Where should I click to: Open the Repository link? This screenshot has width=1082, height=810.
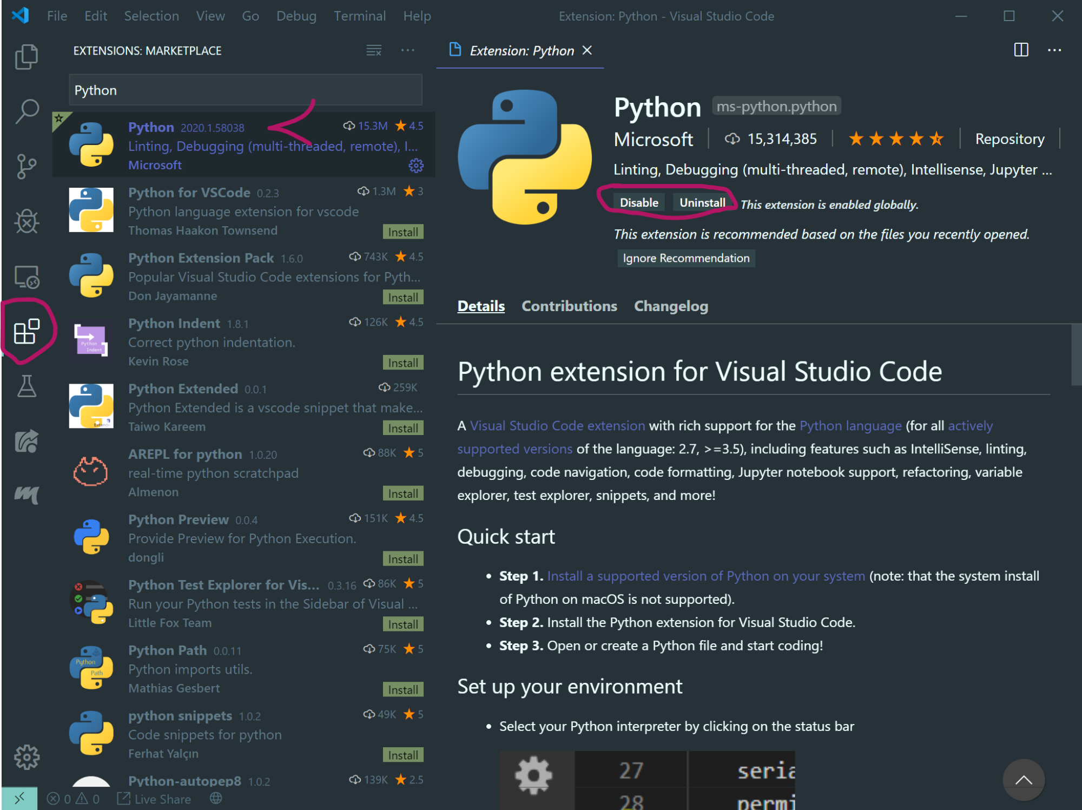point(1010,139)
